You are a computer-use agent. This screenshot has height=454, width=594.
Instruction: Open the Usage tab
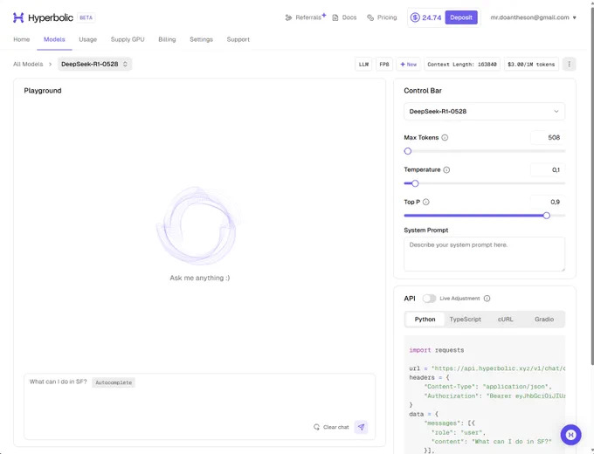click(x=88, y=39)
